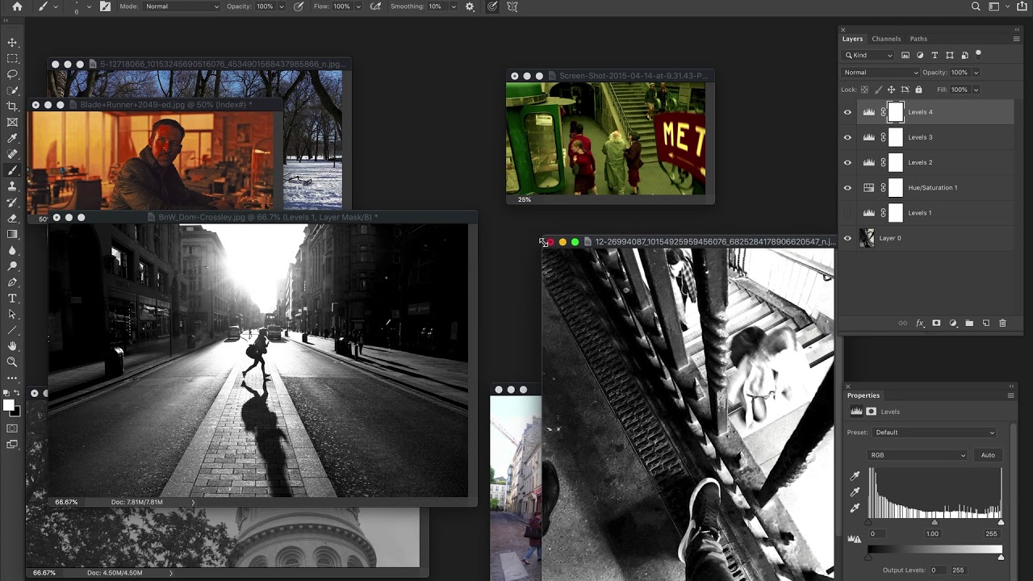Toggle the layer filter on/off switch
The image size is (1033, 581).
click(978, 55)
